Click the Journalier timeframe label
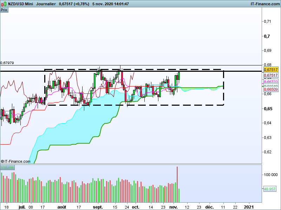The image size is (281, 210). 46,4
